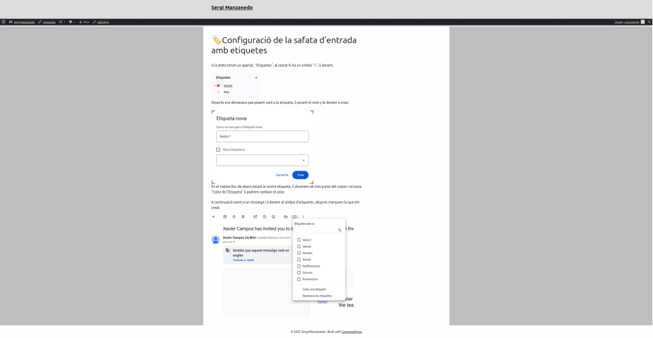Tick the 'Promocions' label checkbox
The image size is (653, 338).
[298, 279]
